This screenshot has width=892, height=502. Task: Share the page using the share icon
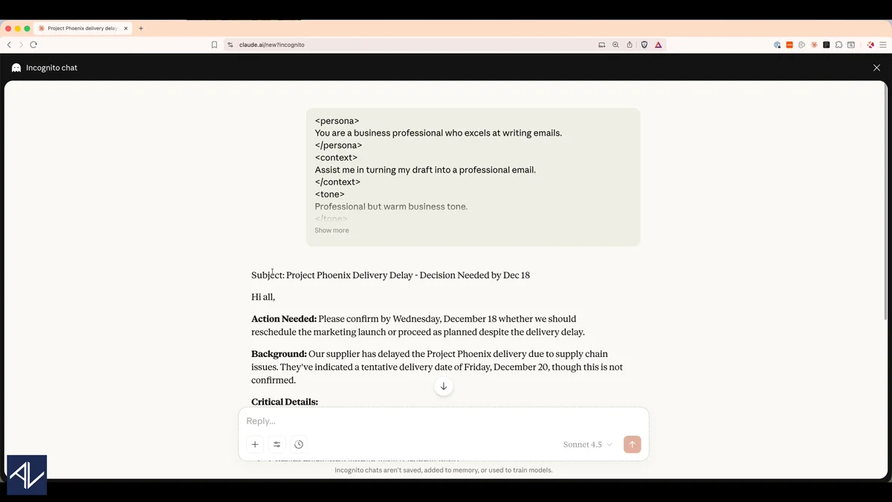(x=630, y=45)
